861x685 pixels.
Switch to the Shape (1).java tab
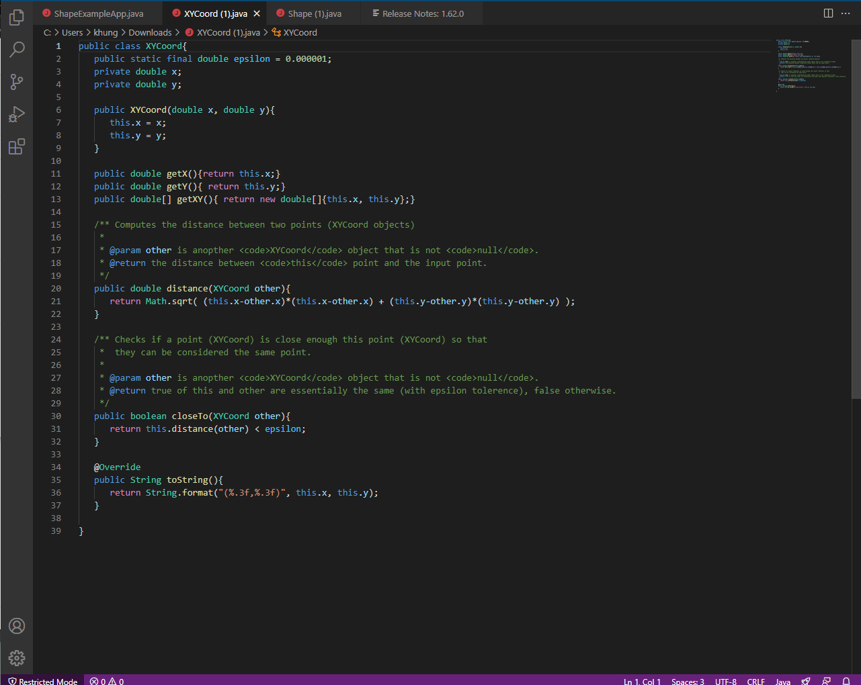pos(315,13)
